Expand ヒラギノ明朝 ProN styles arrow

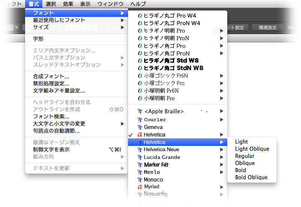tap(222, 38)
